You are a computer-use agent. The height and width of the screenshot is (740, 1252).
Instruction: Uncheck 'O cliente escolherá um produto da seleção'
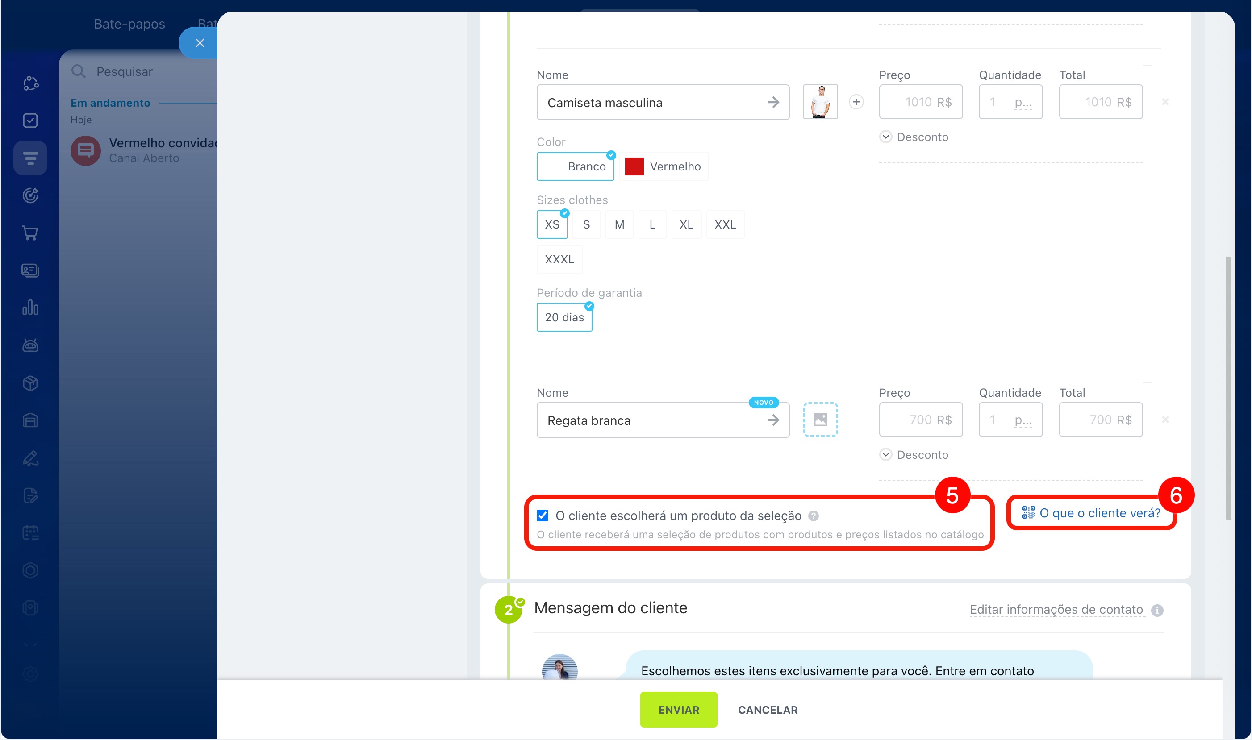[x=542, y=515]
